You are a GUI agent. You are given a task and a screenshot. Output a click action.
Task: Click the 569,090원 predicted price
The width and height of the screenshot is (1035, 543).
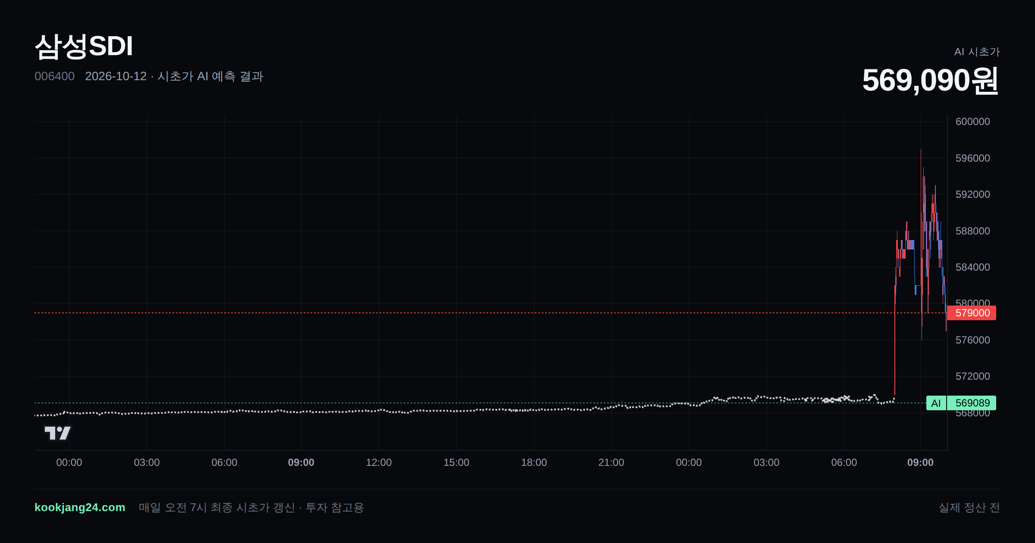pyautogui.click(x=931, y=80)
